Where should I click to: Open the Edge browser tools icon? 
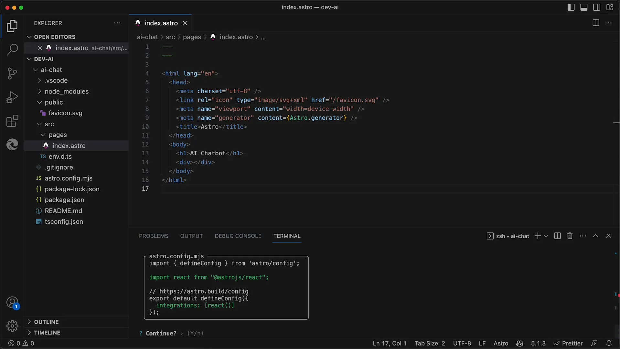(x=12, y=144)
